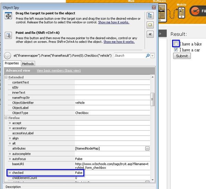The width and height of the screenshot is (206, 189).
Task: Click the properties list vertical scrollbar thumb
Action: point(153,99)
